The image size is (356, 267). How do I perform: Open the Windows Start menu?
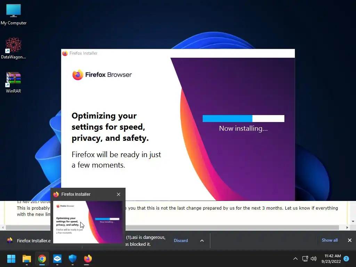11,259
